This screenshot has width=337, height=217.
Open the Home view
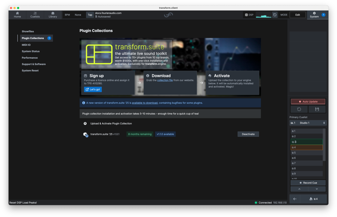(17, 15)
